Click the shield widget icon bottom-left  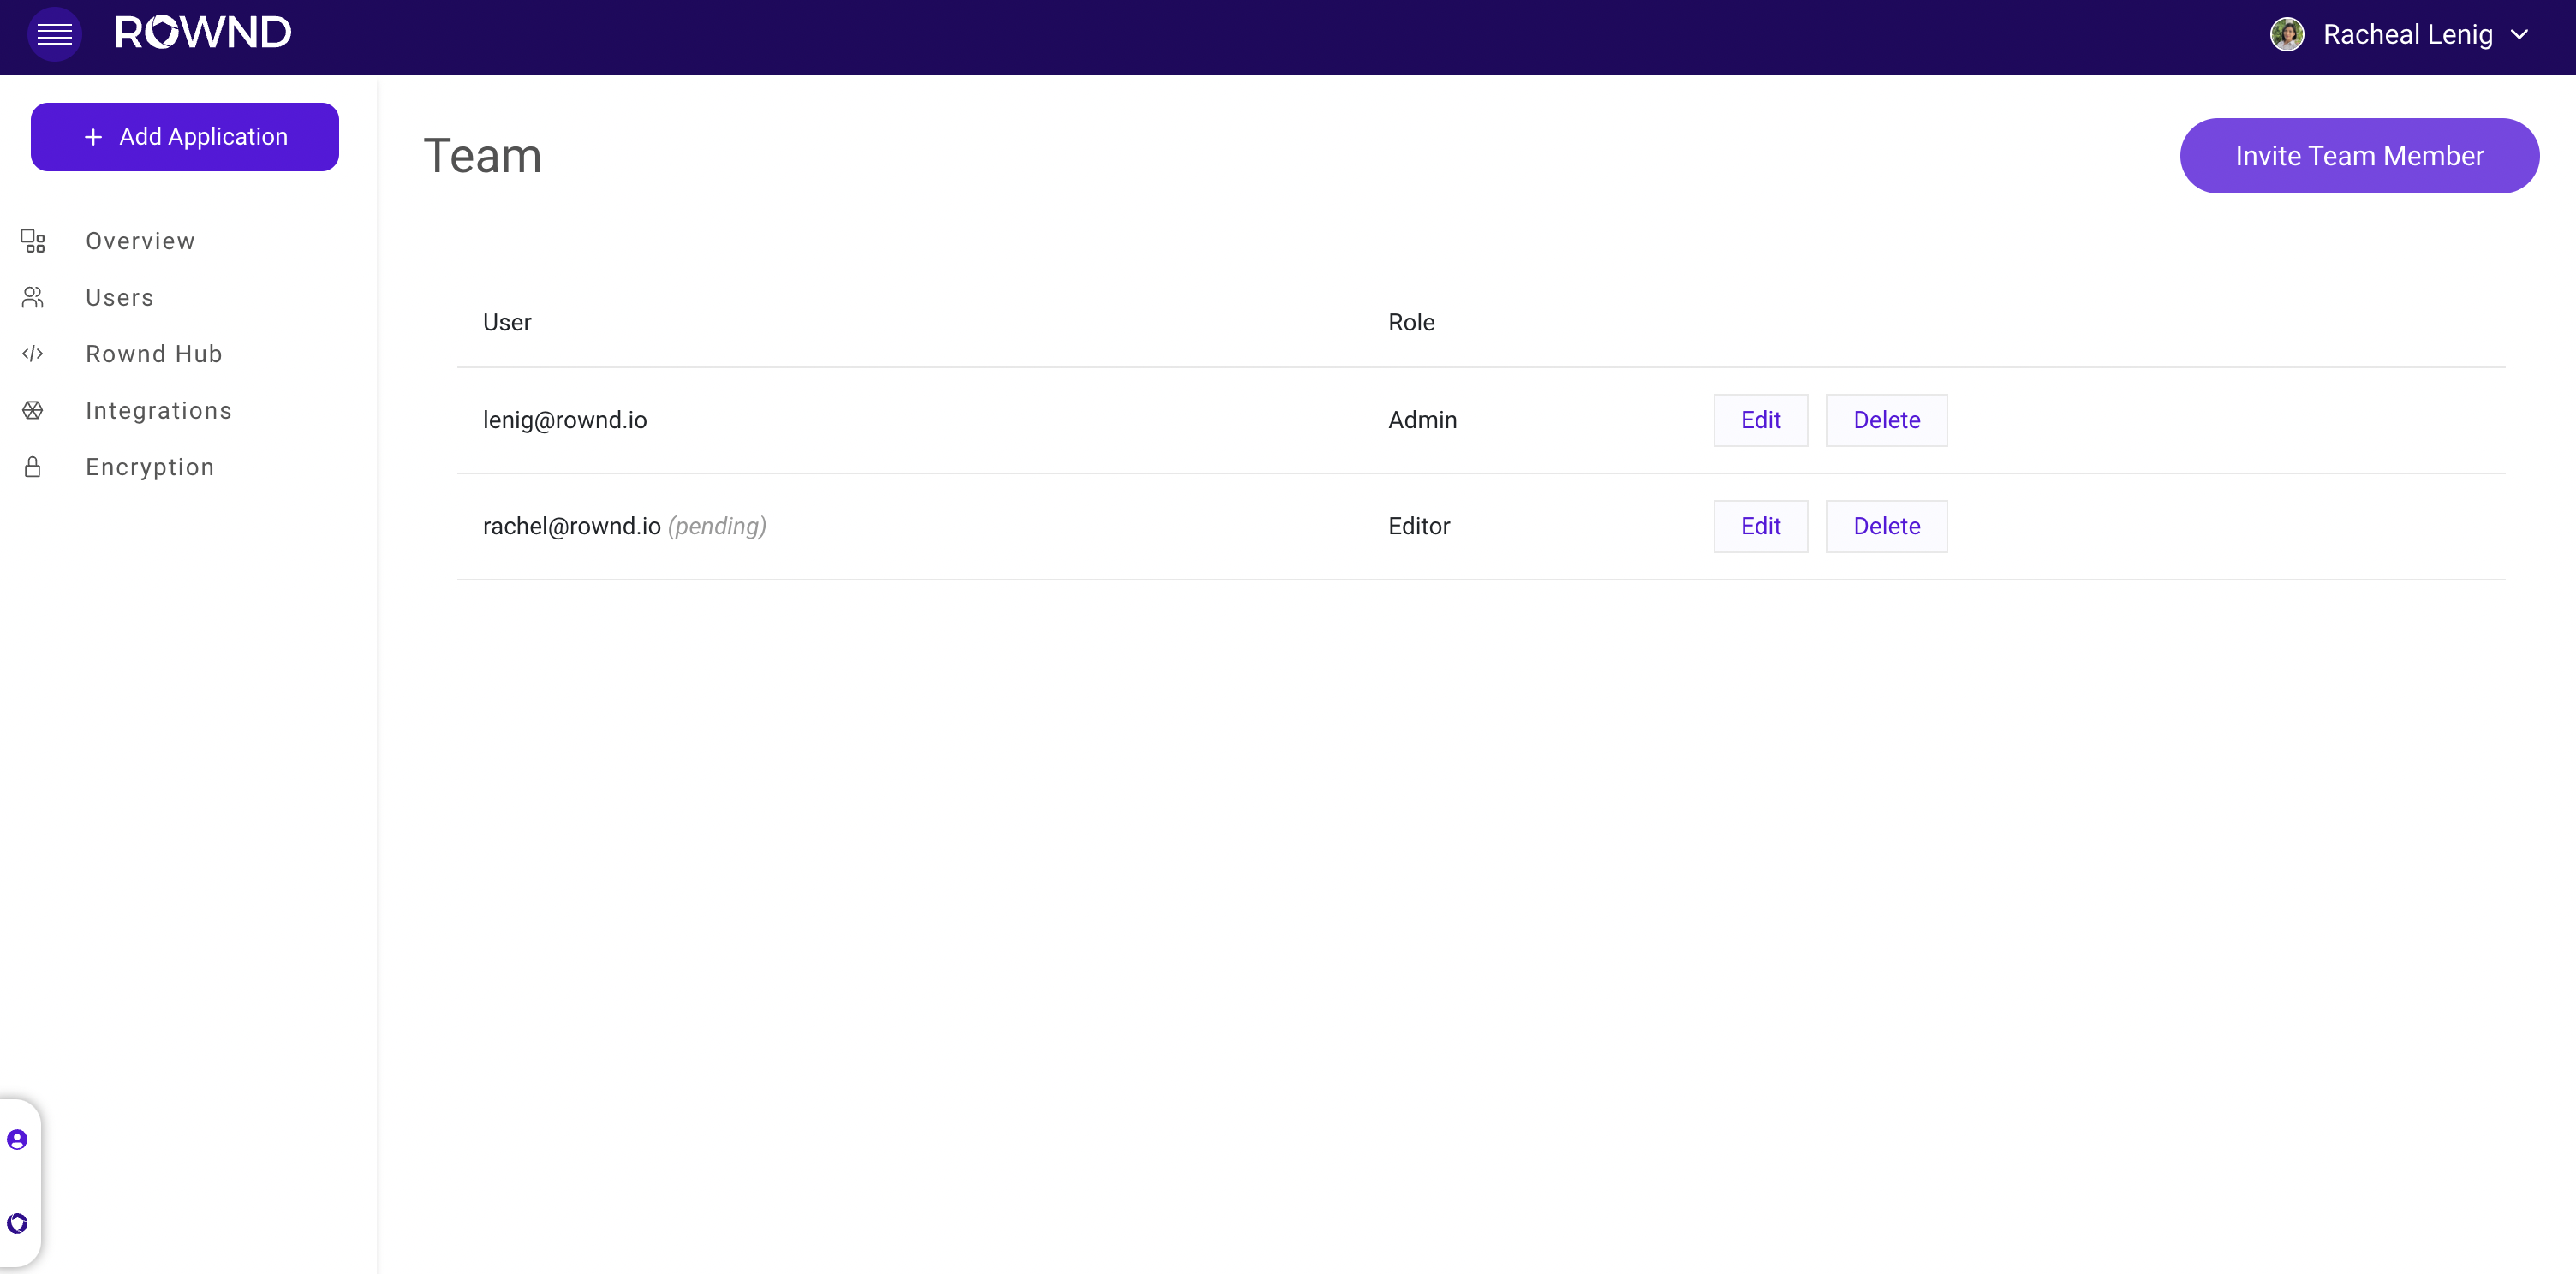pos(17,1223)
